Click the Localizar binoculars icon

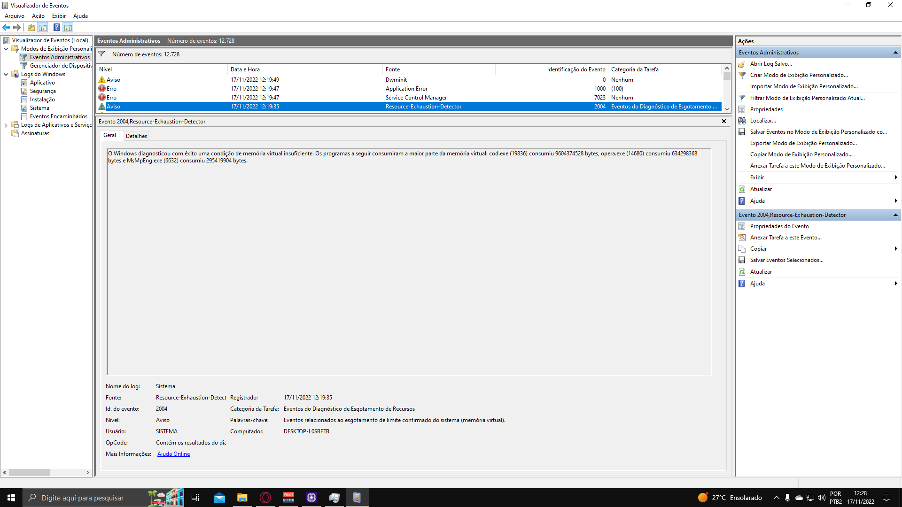click(x=742, y=121)
